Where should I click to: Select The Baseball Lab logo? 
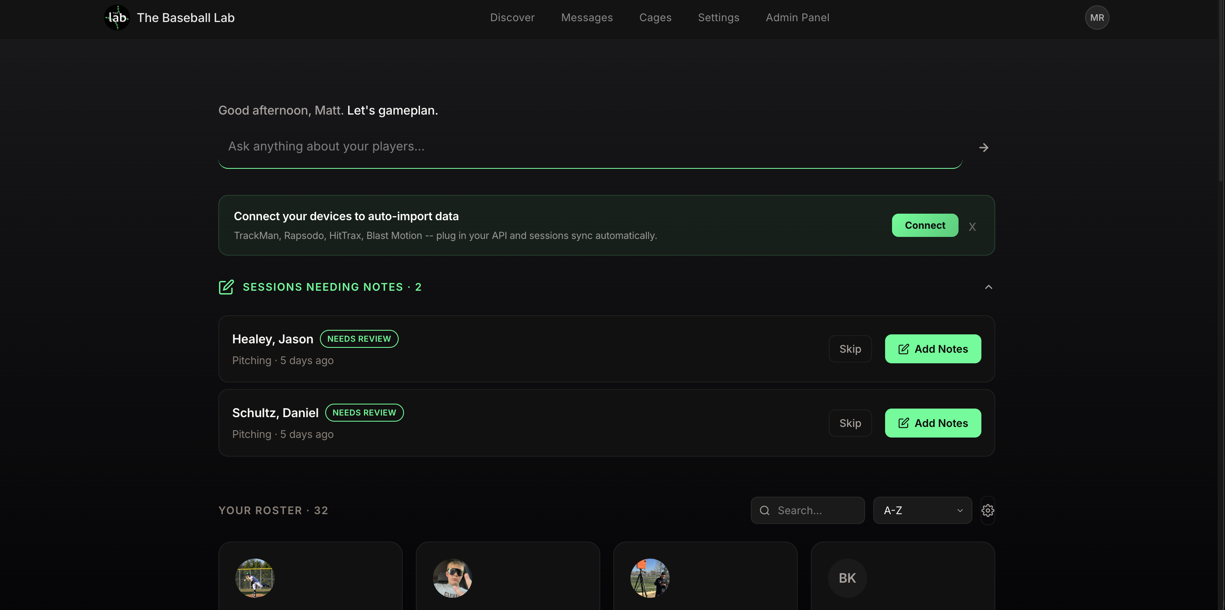[117, 18]
